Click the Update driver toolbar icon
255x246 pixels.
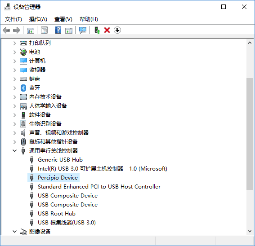97,30
